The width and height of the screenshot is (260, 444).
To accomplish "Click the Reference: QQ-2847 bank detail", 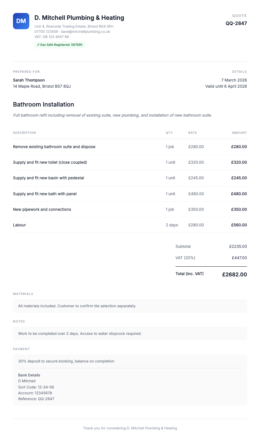I will (36, 399).
